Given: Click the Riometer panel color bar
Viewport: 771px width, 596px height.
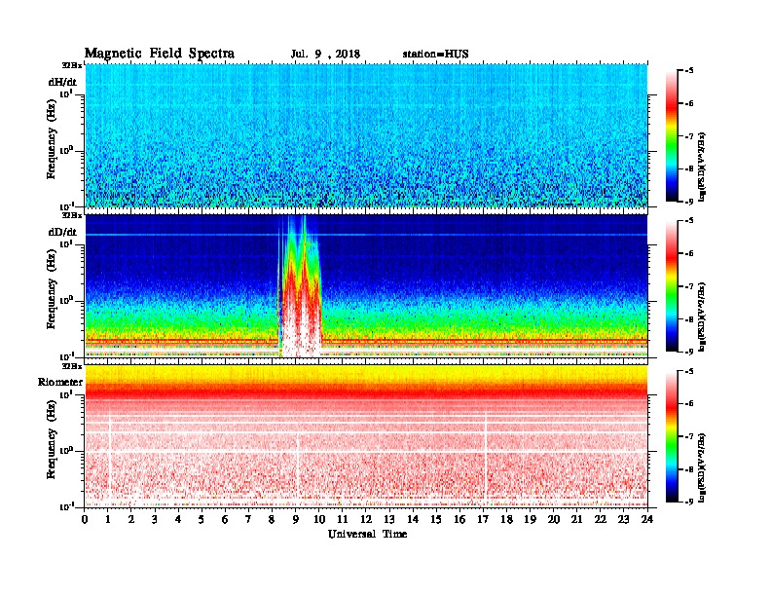Looking at the screenshot, I should (x=672, y=436).
